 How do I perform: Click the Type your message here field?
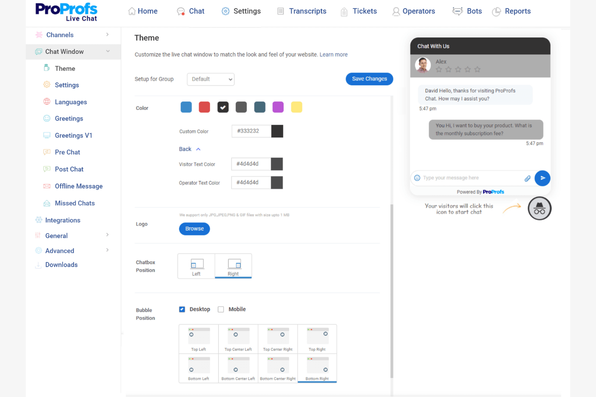471,178
